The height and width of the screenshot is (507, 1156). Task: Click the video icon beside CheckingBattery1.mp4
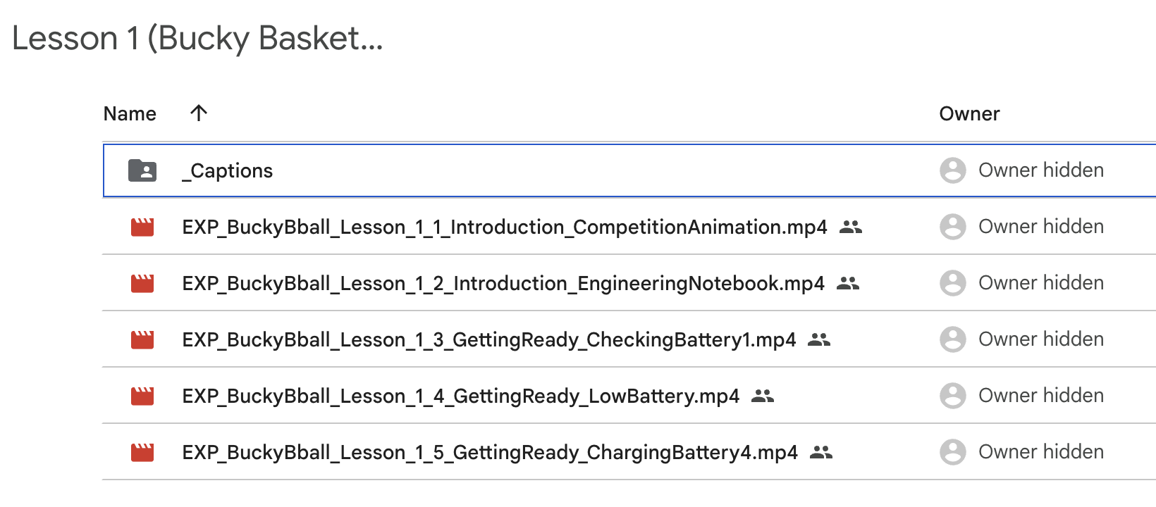(142, 339)
